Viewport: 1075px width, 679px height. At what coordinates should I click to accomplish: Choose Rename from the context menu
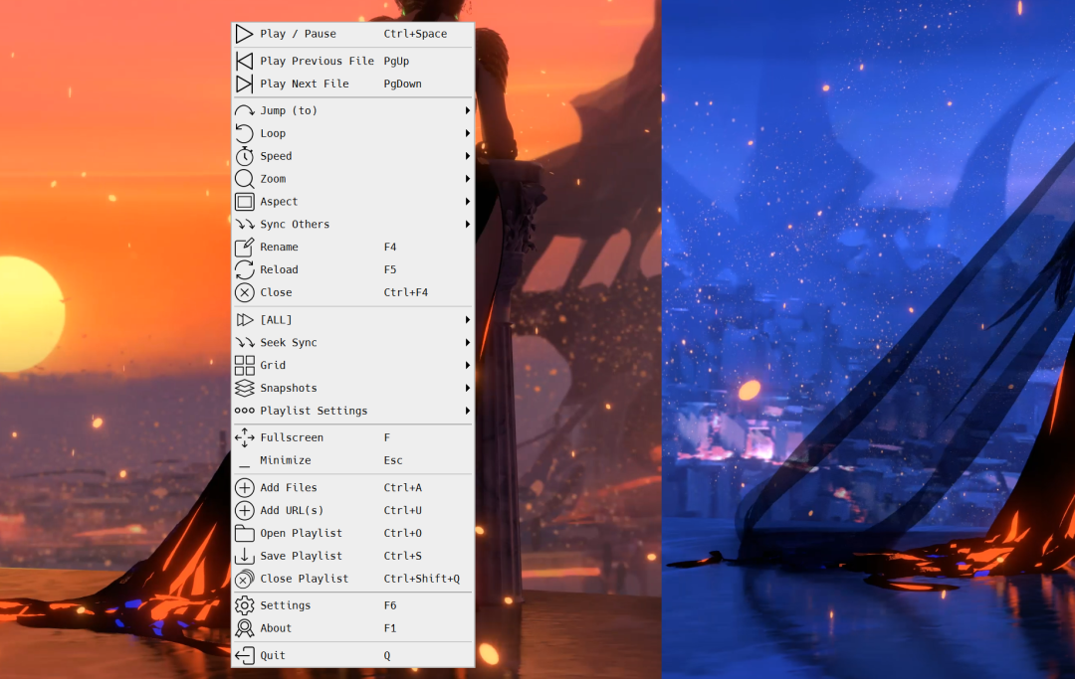click(x=353, y=248)
